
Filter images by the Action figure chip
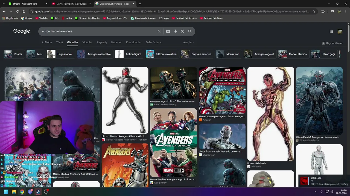pos(129,54)
